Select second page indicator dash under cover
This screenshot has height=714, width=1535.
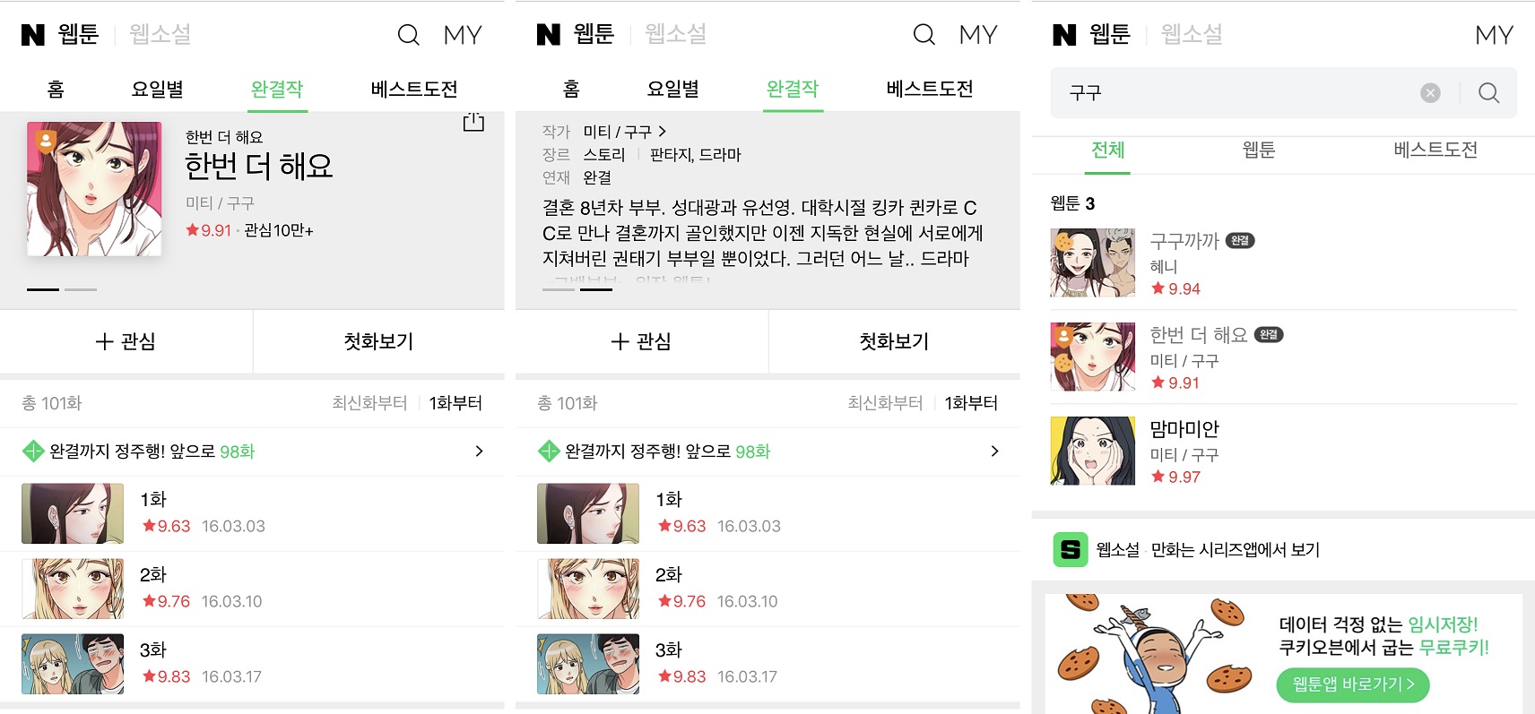pos(81,289)
